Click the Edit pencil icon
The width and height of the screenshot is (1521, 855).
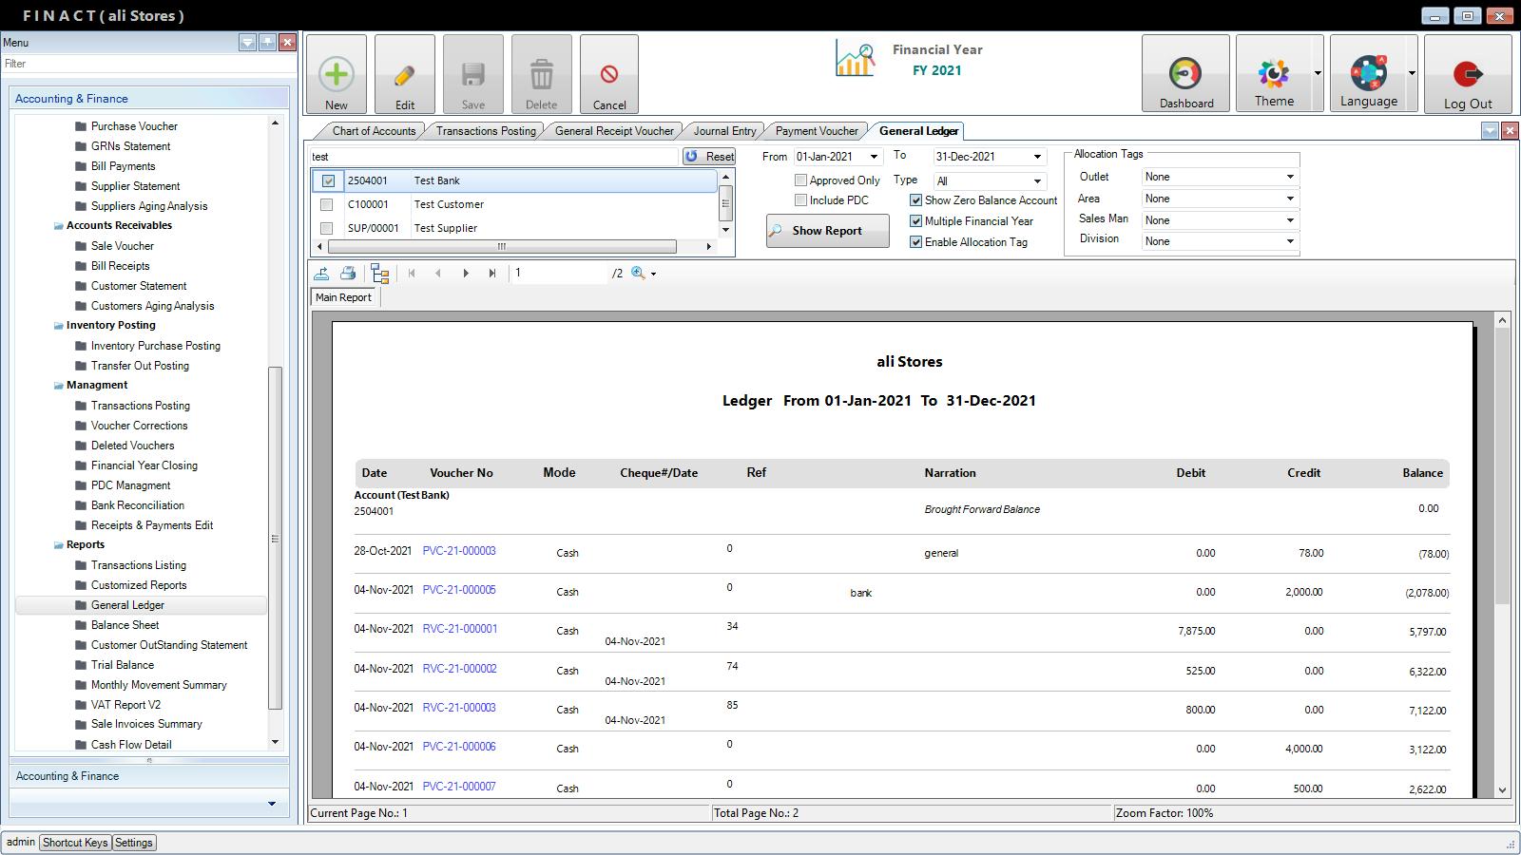[405, 75]
